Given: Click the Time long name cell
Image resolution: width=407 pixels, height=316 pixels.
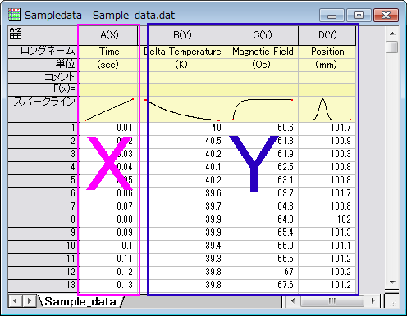Looking at the screenshot, I should click(x=108, y=52).
